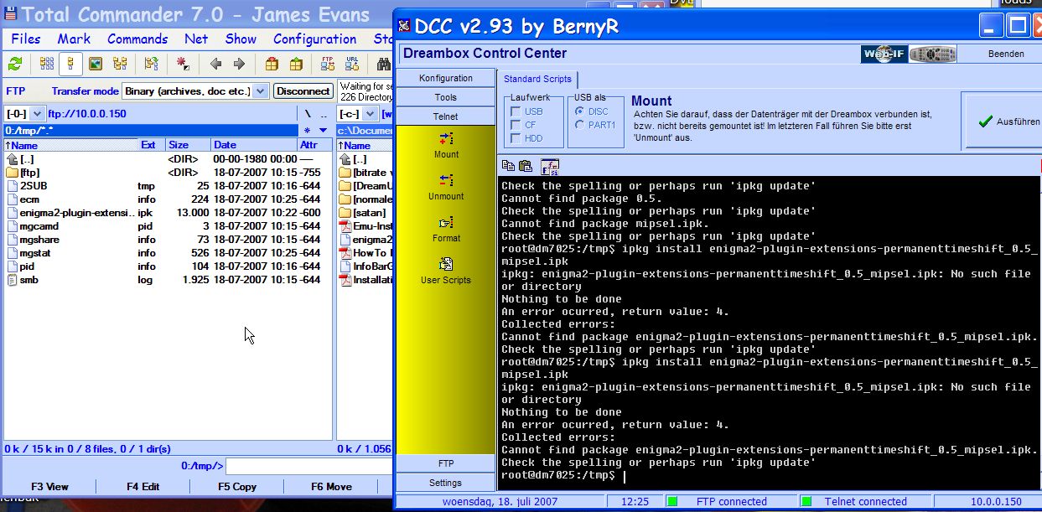The width and height of the screenshot is (1042, 512).
Task: Open the Configuration menu
Action: (314, 39)
